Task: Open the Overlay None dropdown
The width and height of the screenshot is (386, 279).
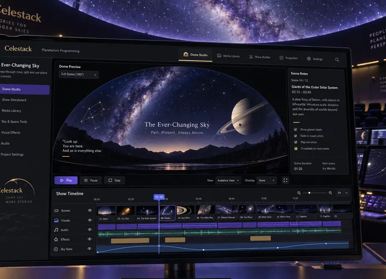Action: pyautogui.click(x=267, y=180)
